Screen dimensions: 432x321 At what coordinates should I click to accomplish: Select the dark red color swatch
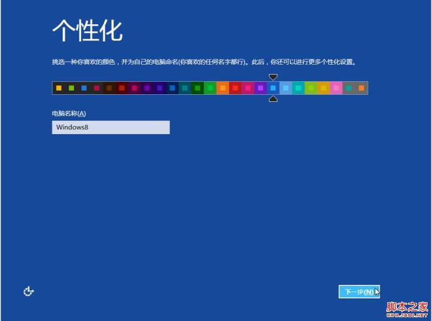(x=121, y=88)
